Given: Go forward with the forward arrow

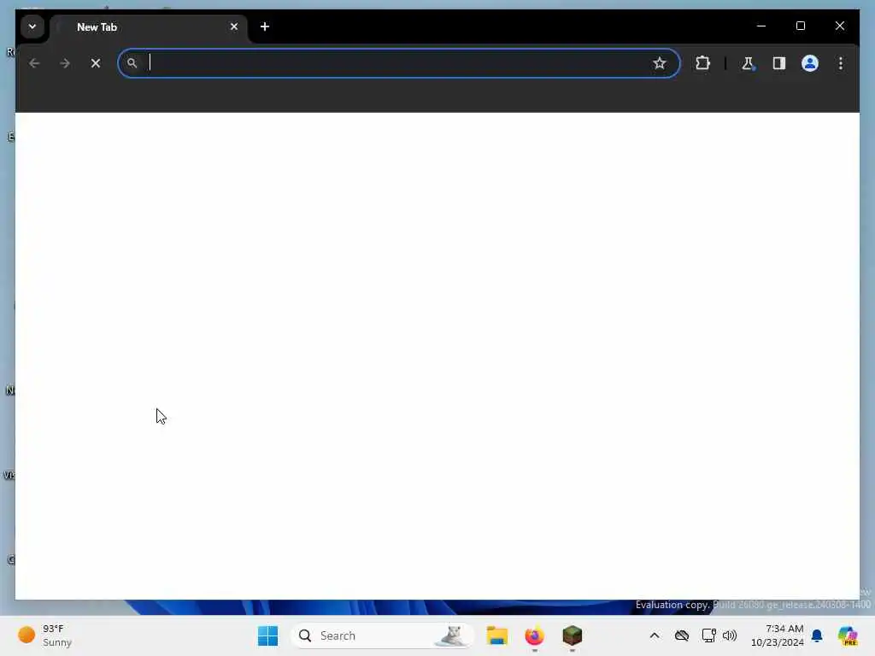Looking at the screenshot, I should click(x=65, y=63).
